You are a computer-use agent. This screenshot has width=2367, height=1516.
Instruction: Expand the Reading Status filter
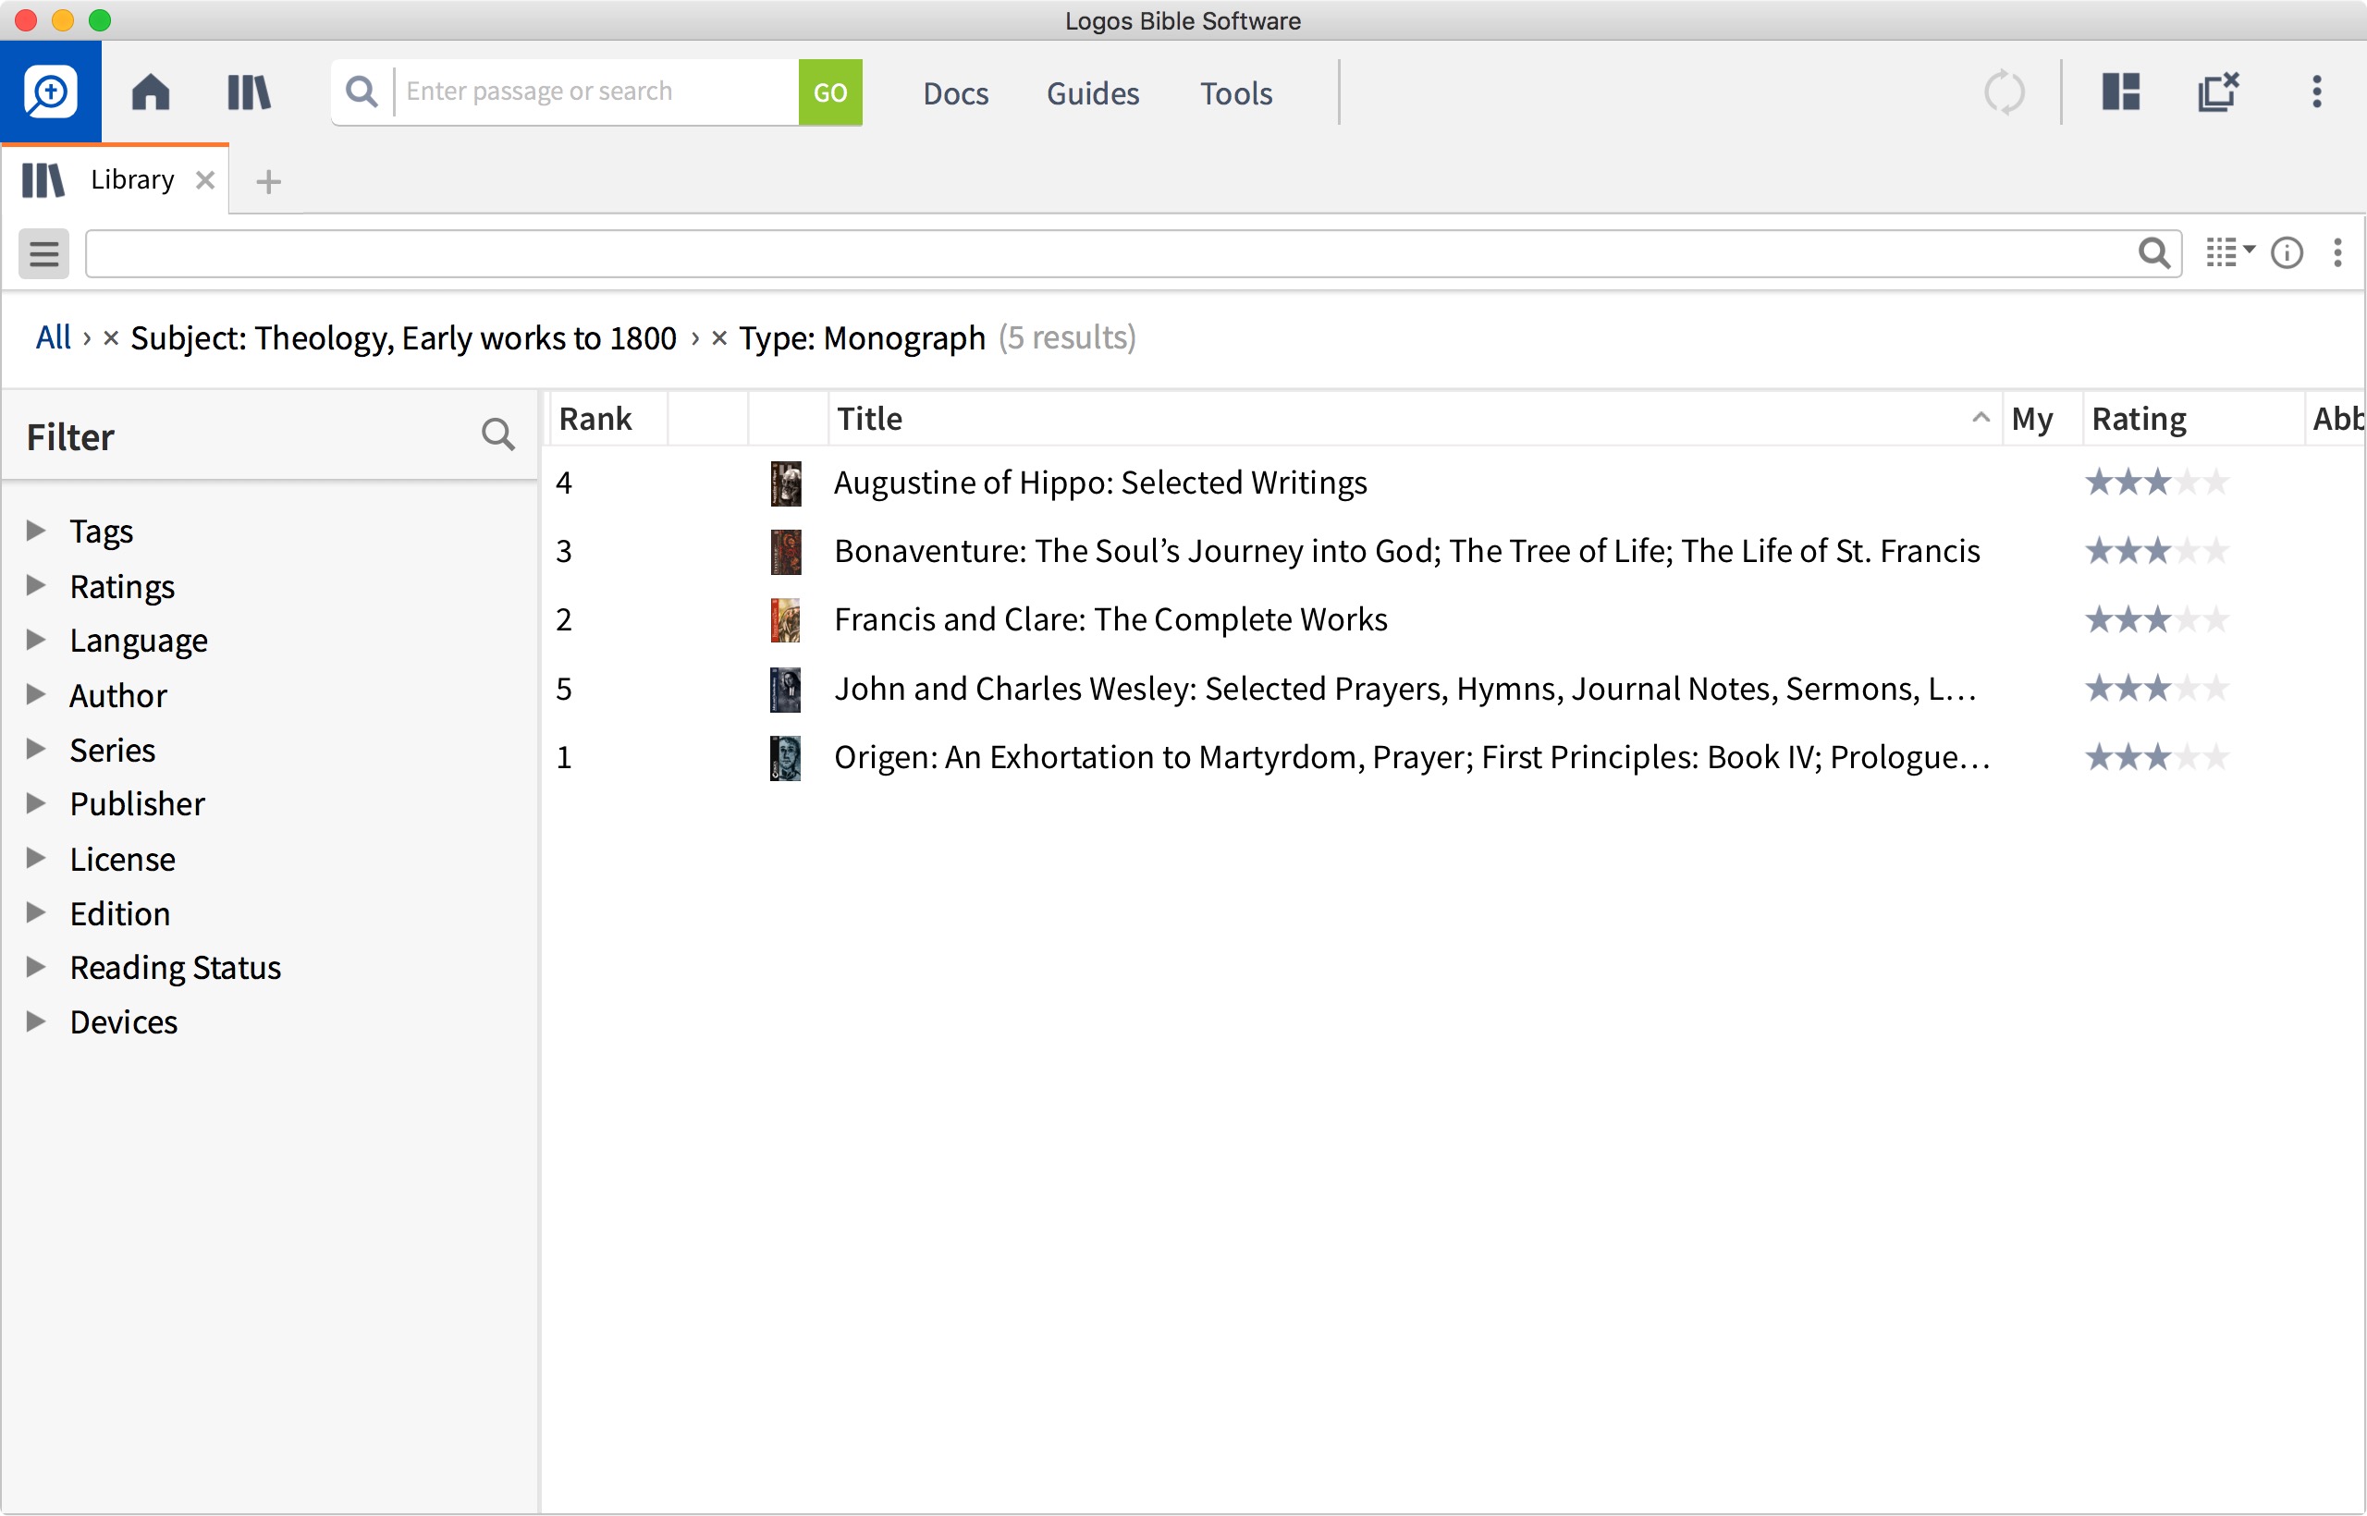pos(35,967)
